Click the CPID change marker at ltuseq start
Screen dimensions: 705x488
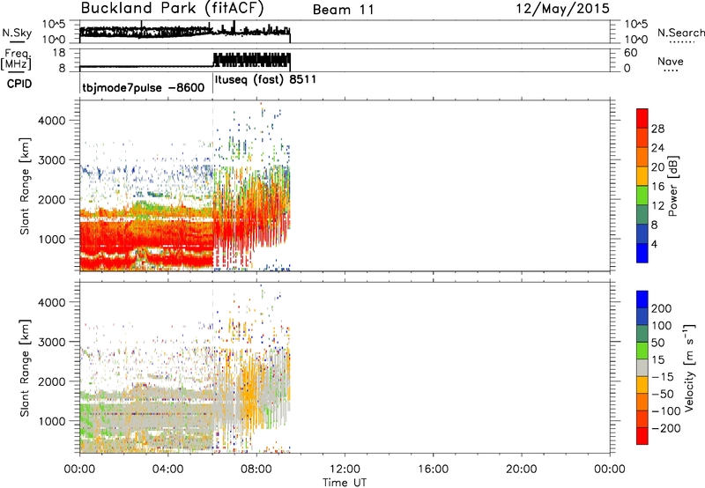[212, 83]
